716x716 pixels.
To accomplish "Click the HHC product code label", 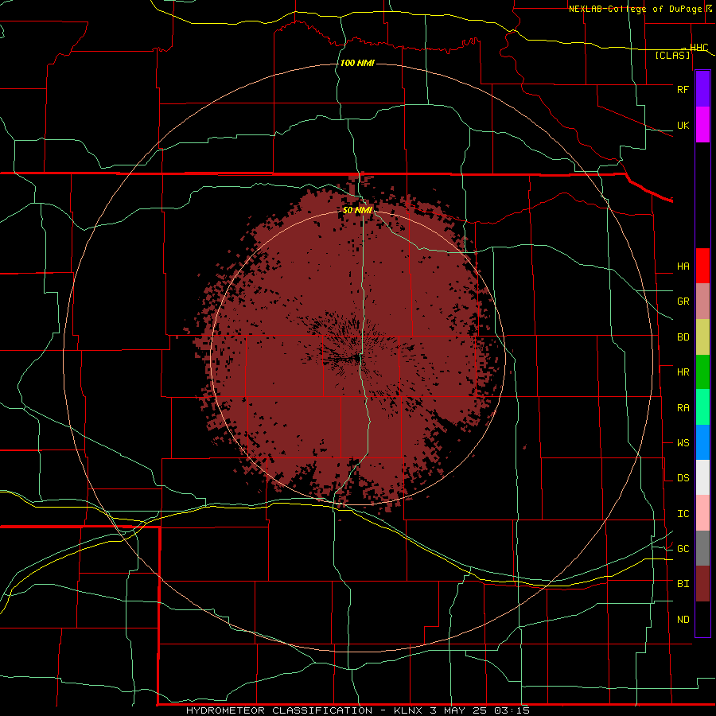I will pyautogui.click(x=698, y=48).
